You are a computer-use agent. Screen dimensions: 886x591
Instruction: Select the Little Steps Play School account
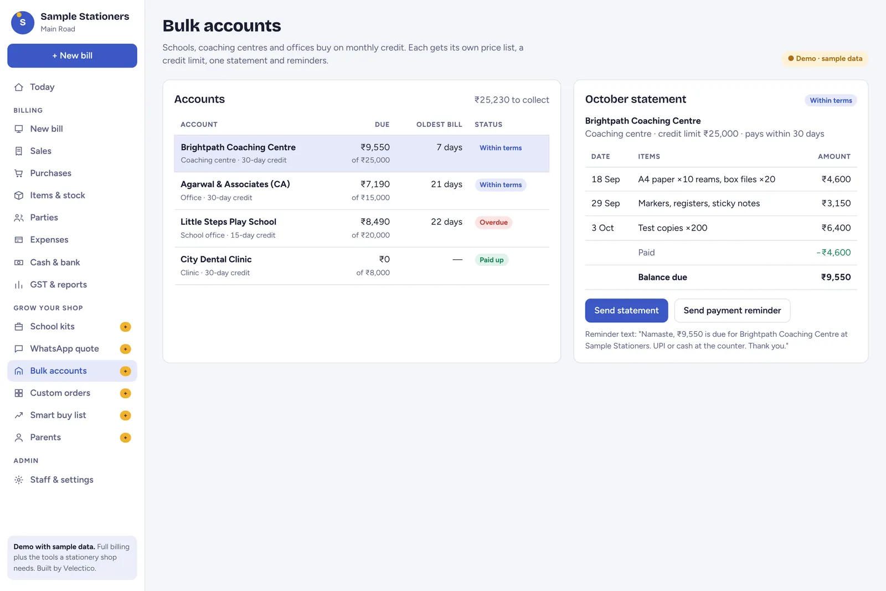coord(362,228)
